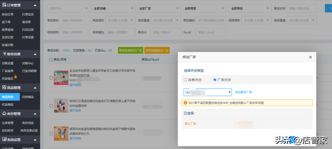
Task: Open 快递对账 in the sidebar
Action: tap(7, 45)
